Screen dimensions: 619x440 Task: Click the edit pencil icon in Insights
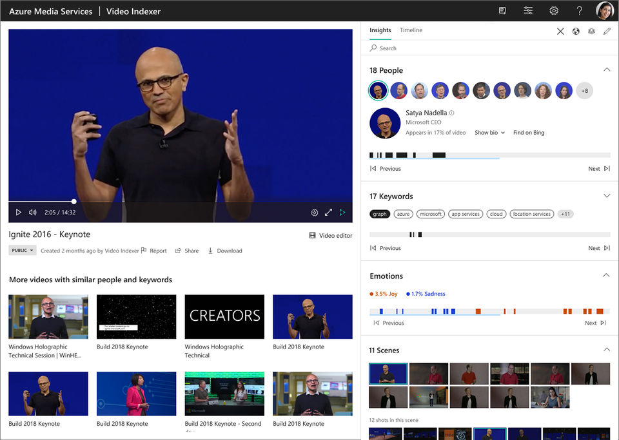click(x=607, y=31)
